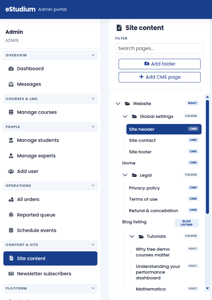Open Schedule events

tap(50, 230)
